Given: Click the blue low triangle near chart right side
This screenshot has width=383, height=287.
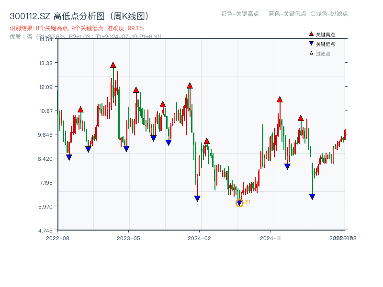Looking at the screenshot, I should coord(312,196).
